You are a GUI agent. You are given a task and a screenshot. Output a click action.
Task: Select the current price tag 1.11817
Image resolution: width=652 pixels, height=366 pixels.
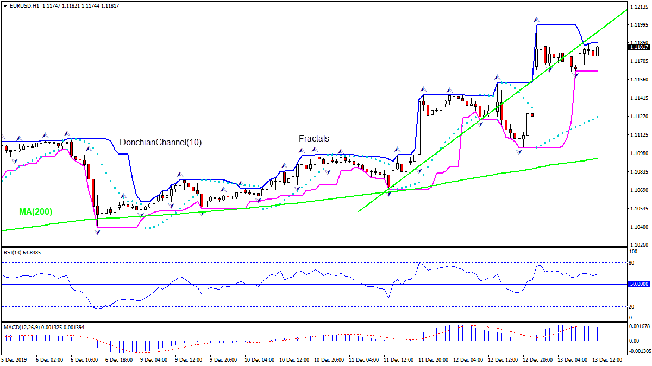click(638, 47)
